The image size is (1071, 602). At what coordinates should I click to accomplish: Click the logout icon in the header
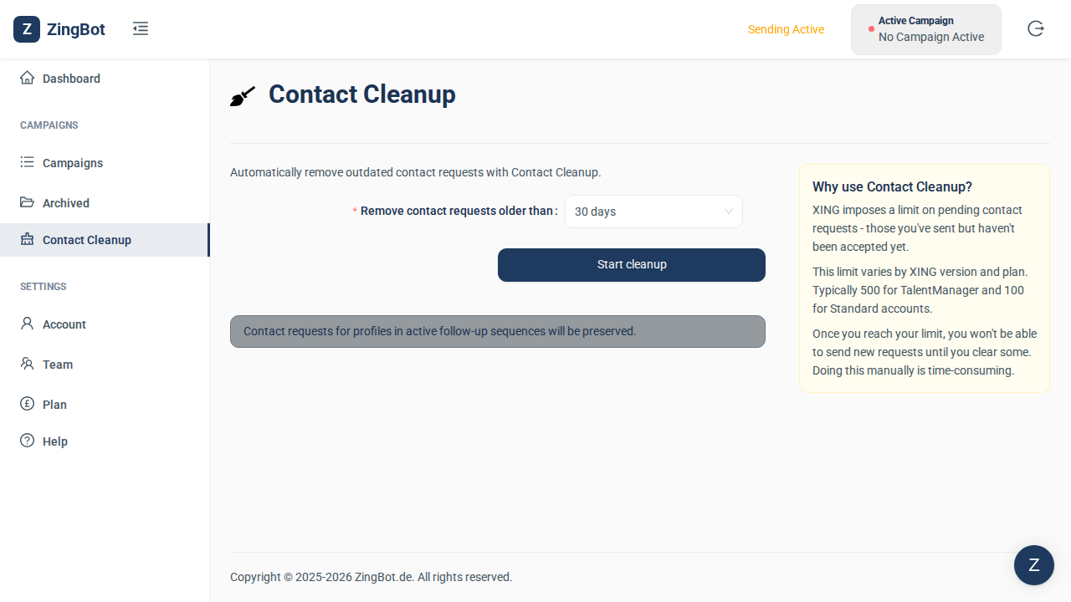1036,28
